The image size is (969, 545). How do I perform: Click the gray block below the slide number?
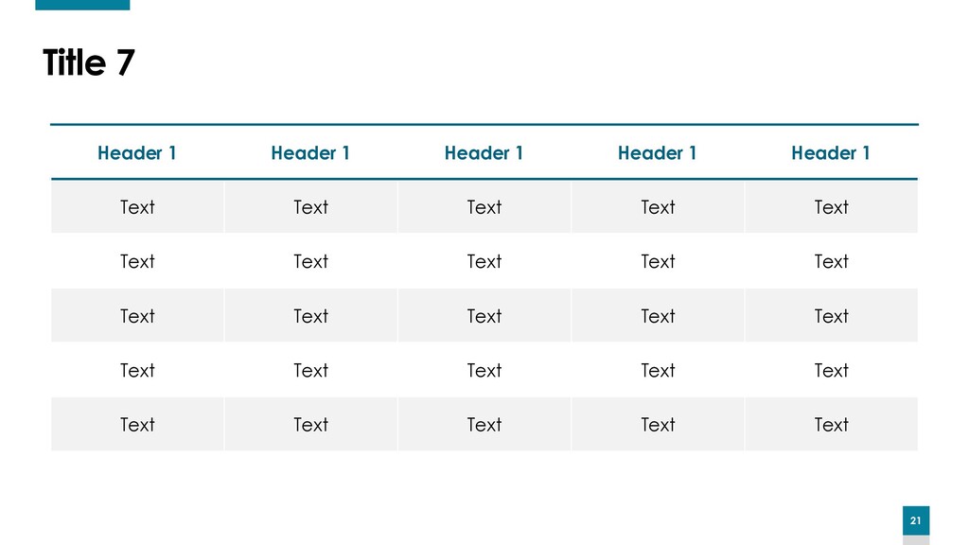coord(915,540)
